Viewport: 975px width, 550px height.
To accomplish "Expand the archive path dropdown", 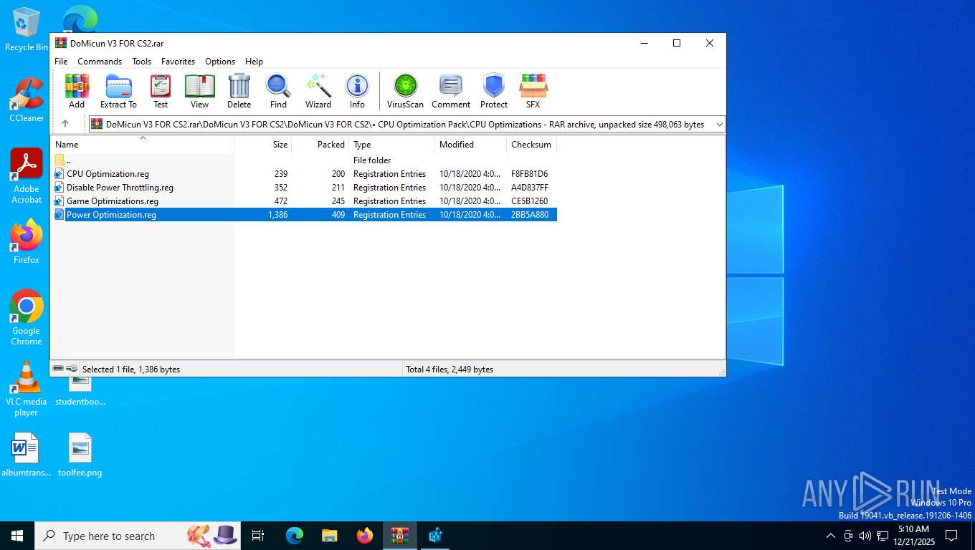I will pos(719,125).
